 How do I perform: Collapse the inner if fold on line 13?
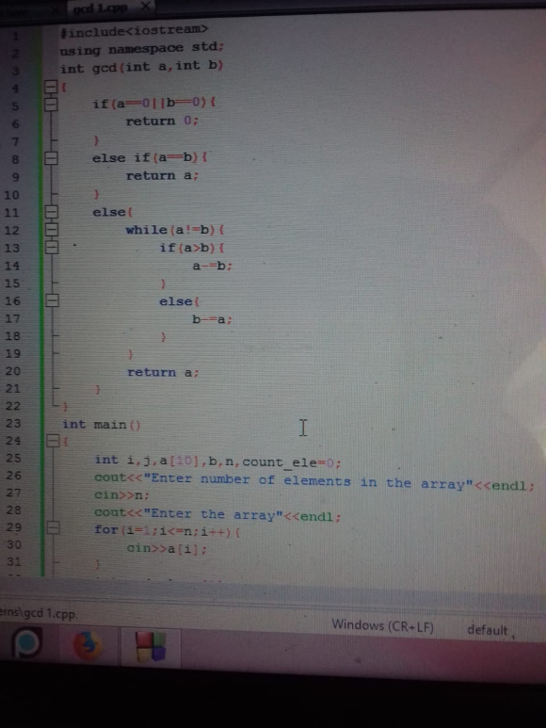[x=51, y=247]
